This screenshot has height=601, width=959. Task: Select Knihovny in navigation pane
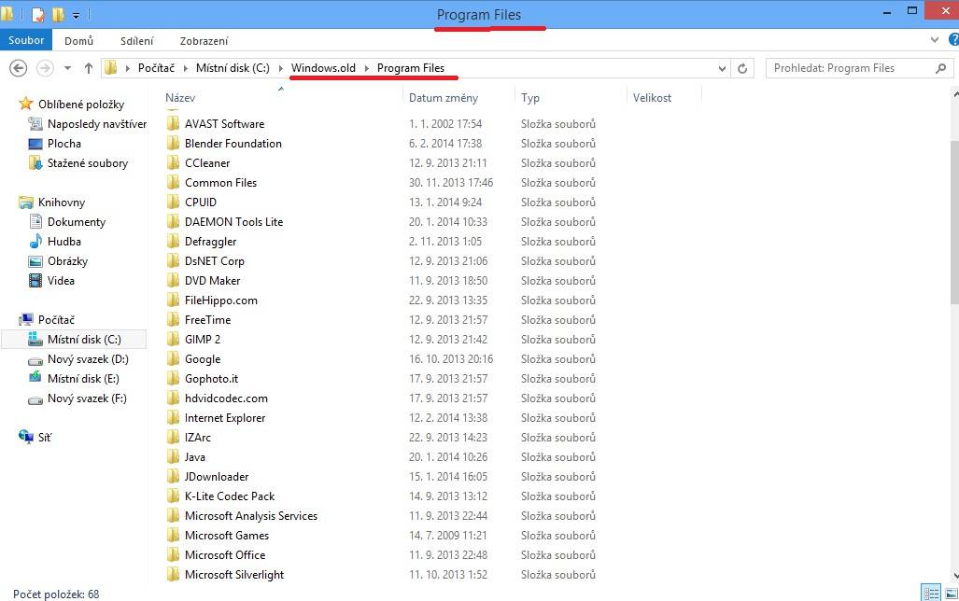[61, 203]
